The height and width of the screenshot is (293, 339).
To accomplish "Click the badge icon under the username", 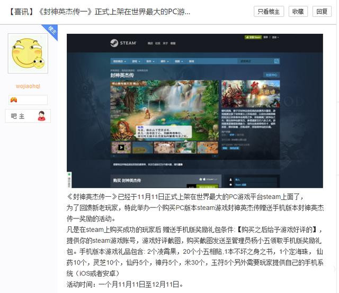I will [14, 100].
